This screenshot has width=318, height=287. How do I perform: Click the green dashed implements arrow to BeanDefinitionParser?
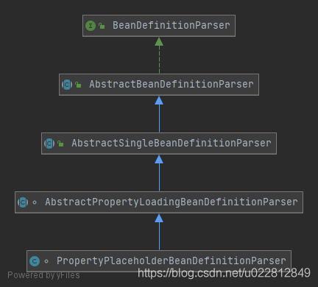(x=159, y=55)
